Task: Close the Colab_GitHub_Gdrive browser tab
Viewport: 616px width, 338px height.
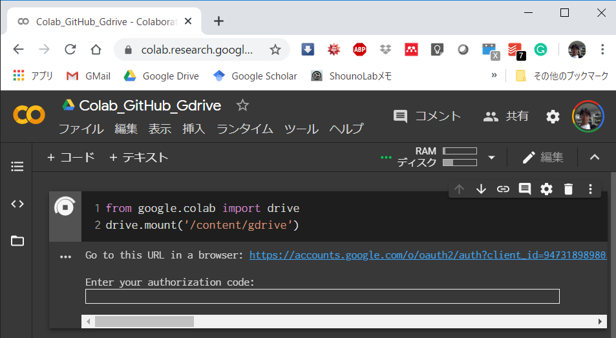Action: 188,21
